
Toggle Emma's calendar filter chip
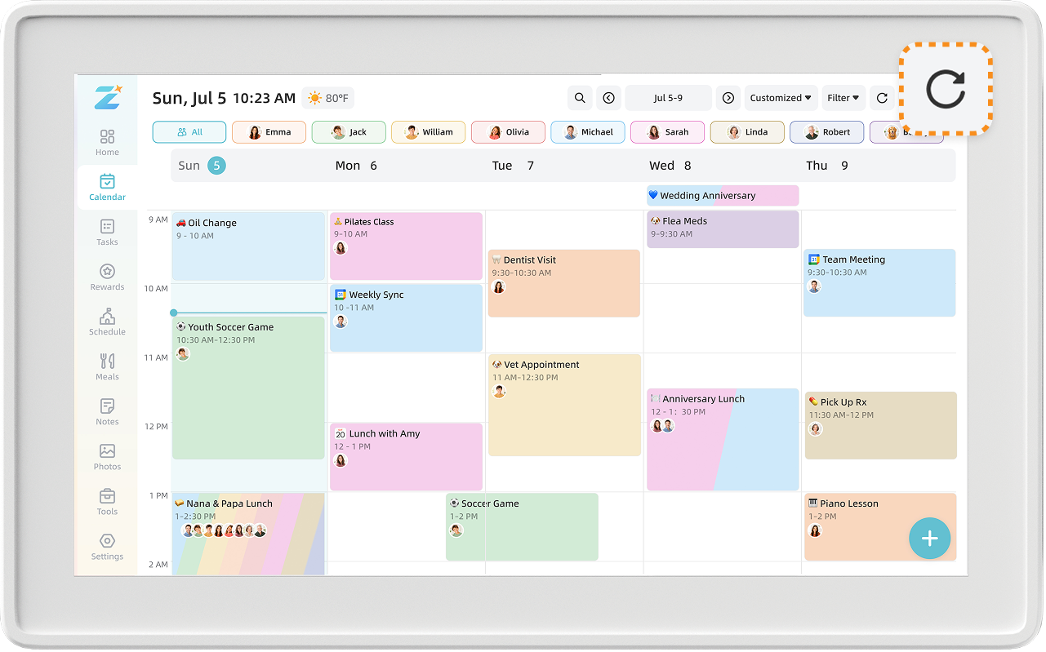269,132
